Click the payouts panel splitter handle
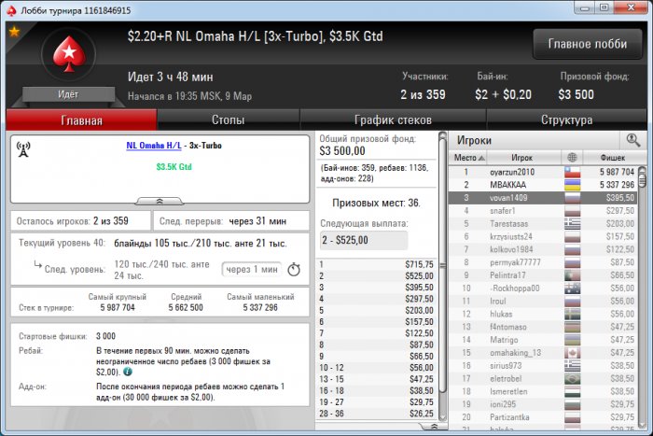Viewport: 653px width, 436px height. click(x=443, y=265)
